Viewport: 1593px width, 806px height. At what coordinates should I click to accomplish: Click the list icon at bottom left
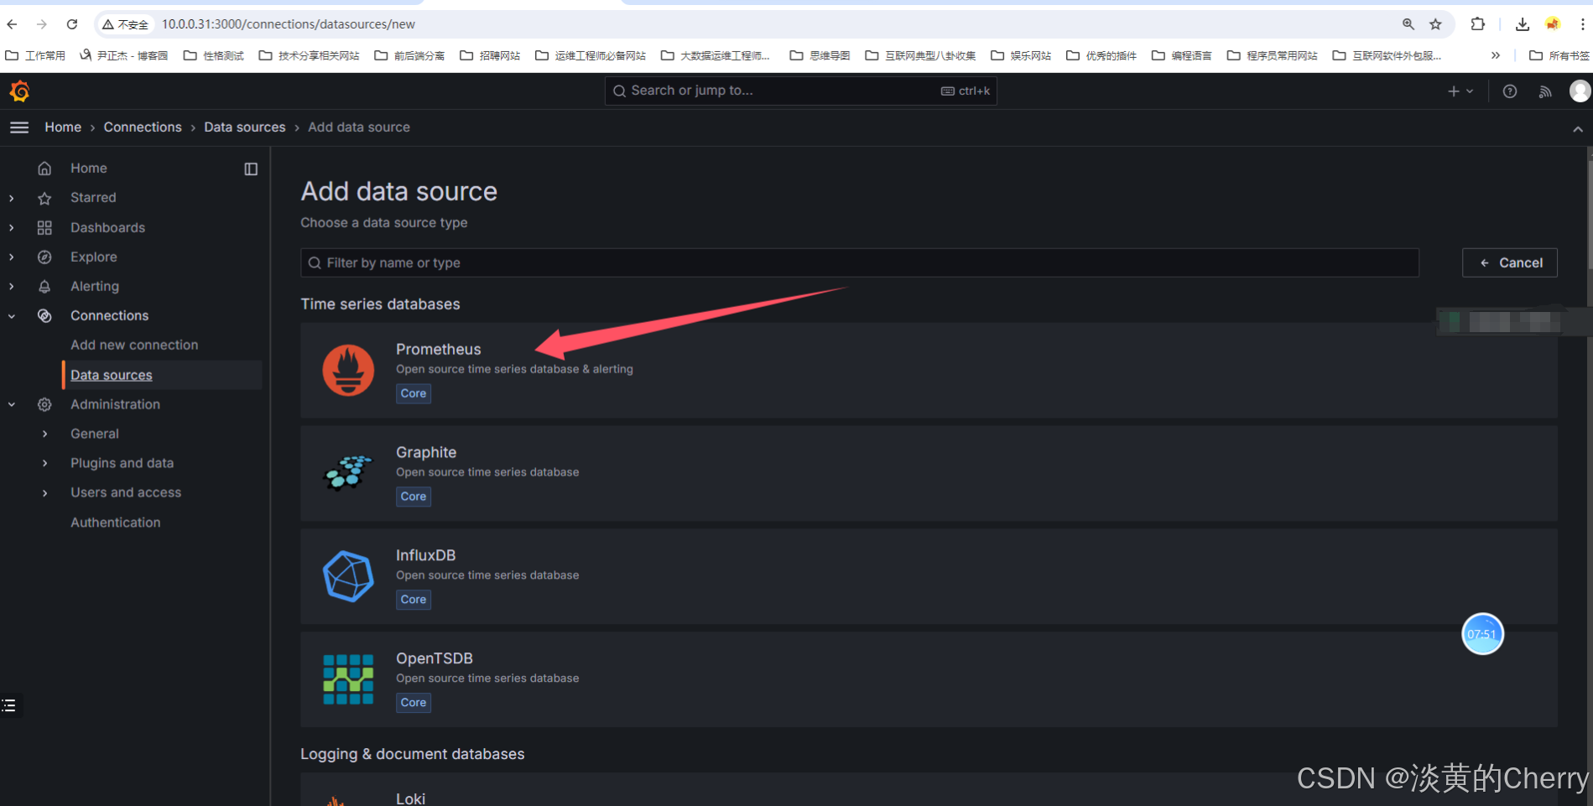pos(9,705)
